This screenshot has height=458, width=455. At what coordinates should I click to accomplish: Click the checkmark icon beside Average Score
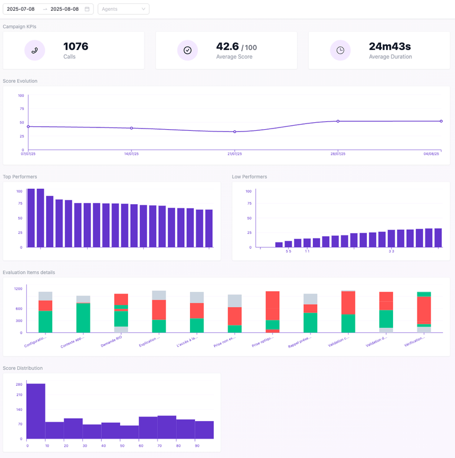point(187,50)
